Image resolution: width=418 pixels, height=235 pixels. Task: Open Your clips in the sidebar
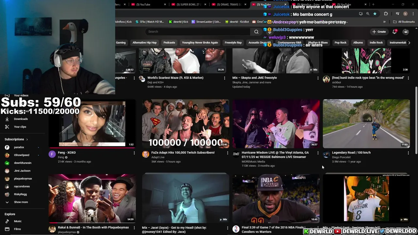(x=20, y=127)
